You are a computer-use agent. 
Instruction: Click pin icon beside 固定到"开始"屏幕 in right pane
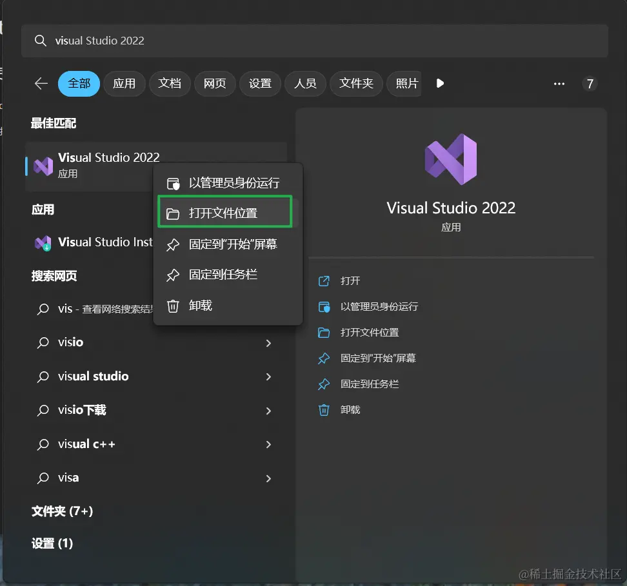[x=324, y=358]
